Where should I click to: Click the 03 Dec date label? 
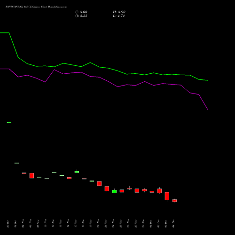point(166,224)
